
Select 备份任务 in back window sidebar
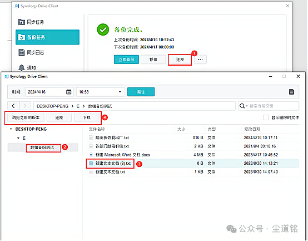[x=47, y=37]
